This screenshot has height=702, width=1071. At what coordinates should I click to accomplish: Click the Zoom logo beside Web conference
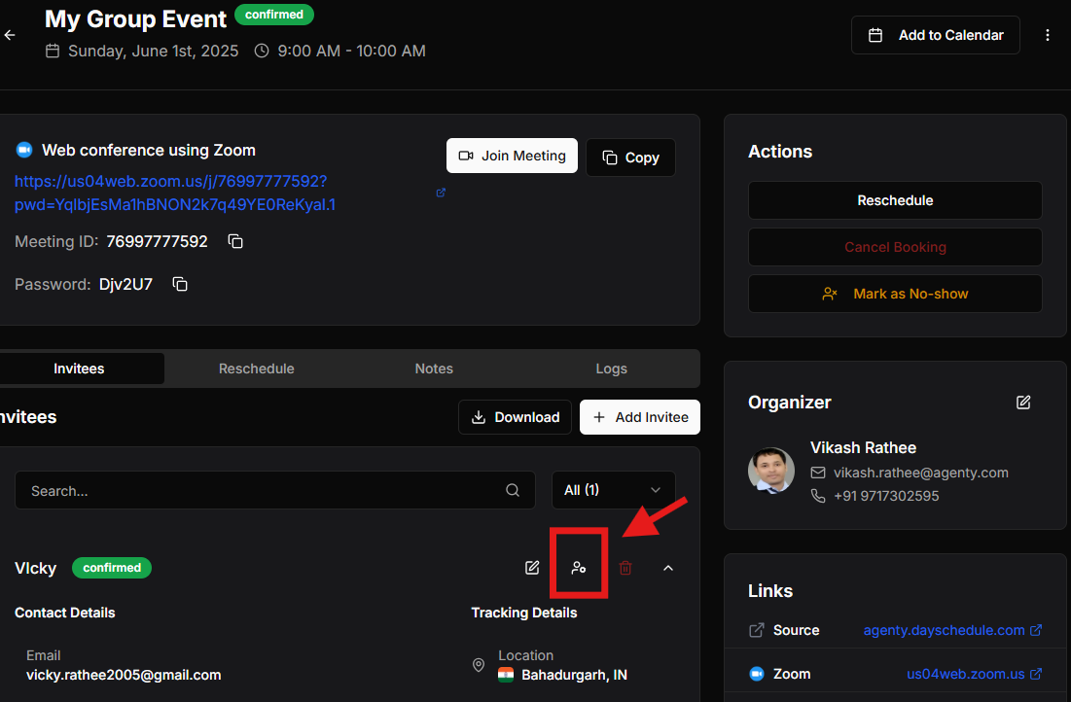click(24, 151)
